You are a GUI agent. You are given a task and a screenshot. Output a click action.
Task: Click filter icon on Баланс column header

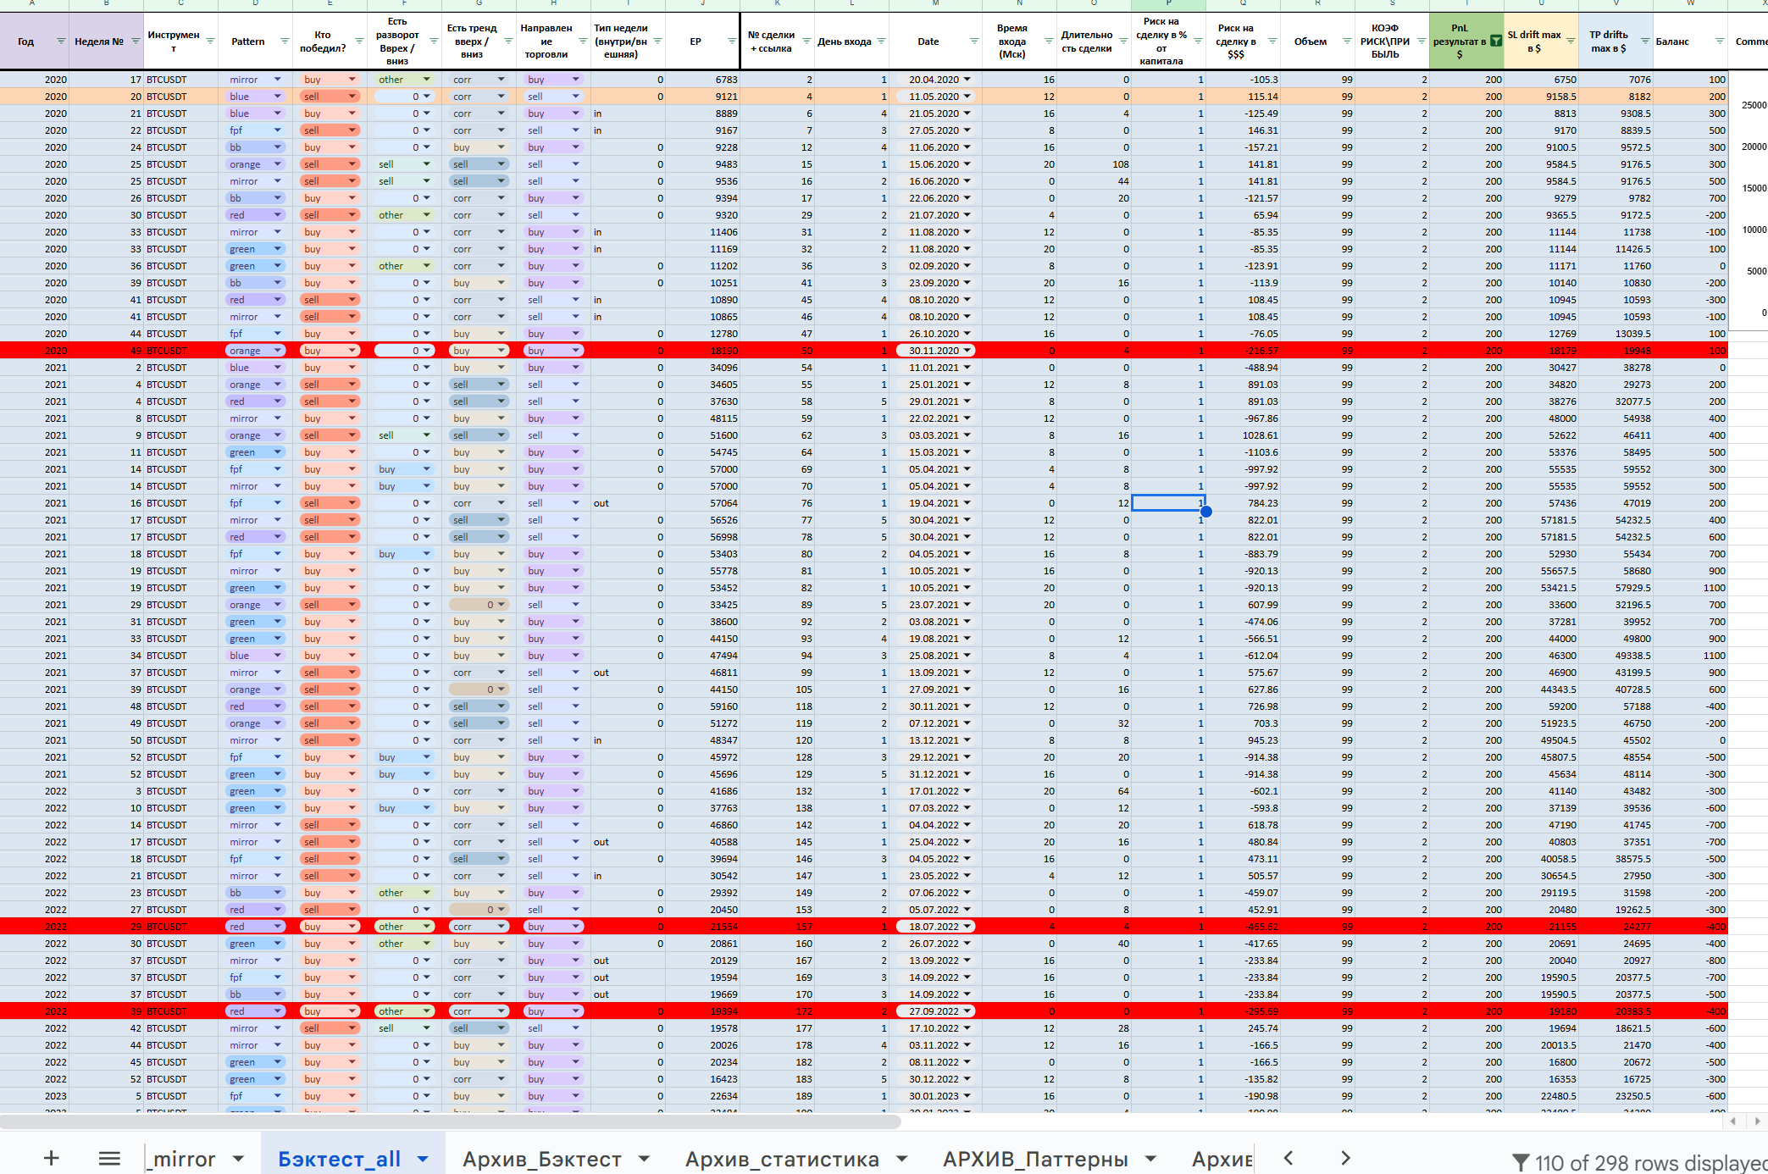(x=1719, y=42)
